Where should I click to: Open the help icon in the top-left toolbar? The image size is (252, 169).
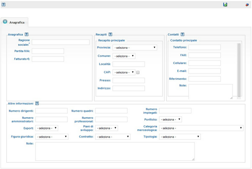(3, 5)
